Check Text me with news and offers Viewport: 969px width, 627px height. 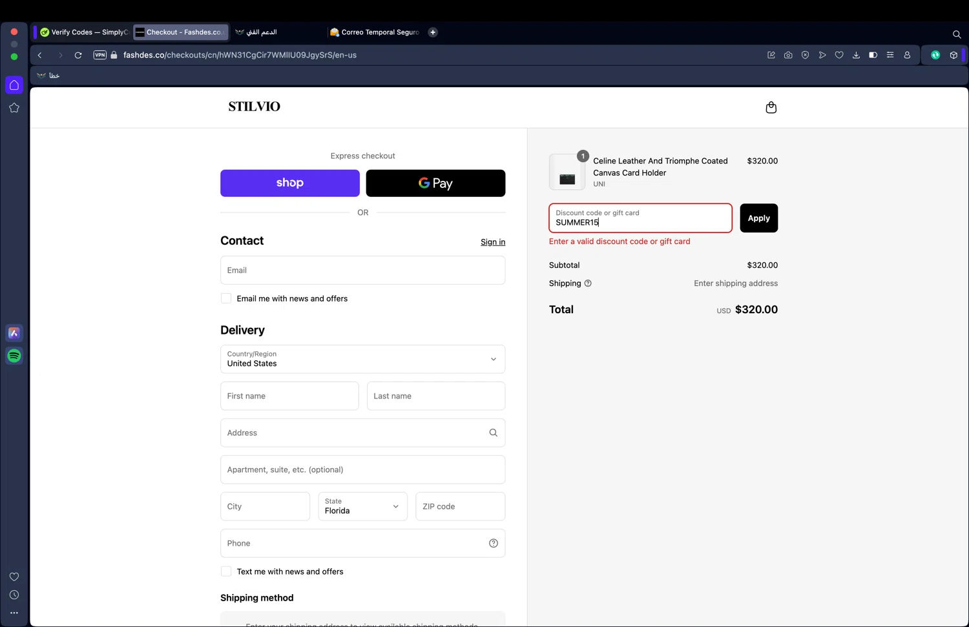(226, 571)
